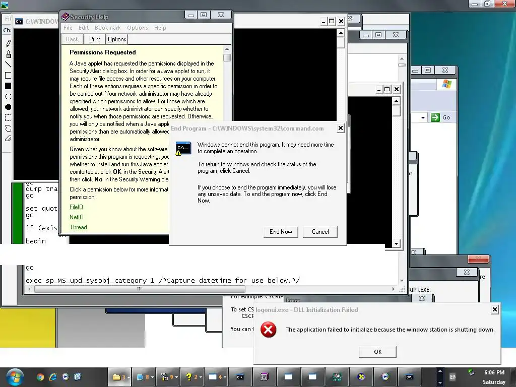The height and width of the screenshot is (387, 516).
Task: Click Security Help vertical scrollbar thumb
Action: click(227, 57)
